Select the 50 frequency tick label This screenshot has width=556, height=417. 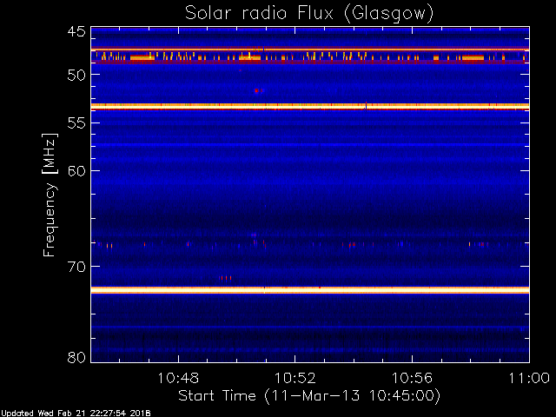point(76,75)
